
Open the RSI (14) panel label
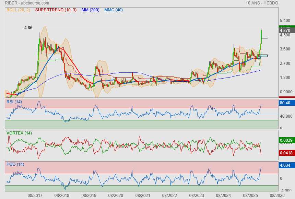[x=14, y=102]
